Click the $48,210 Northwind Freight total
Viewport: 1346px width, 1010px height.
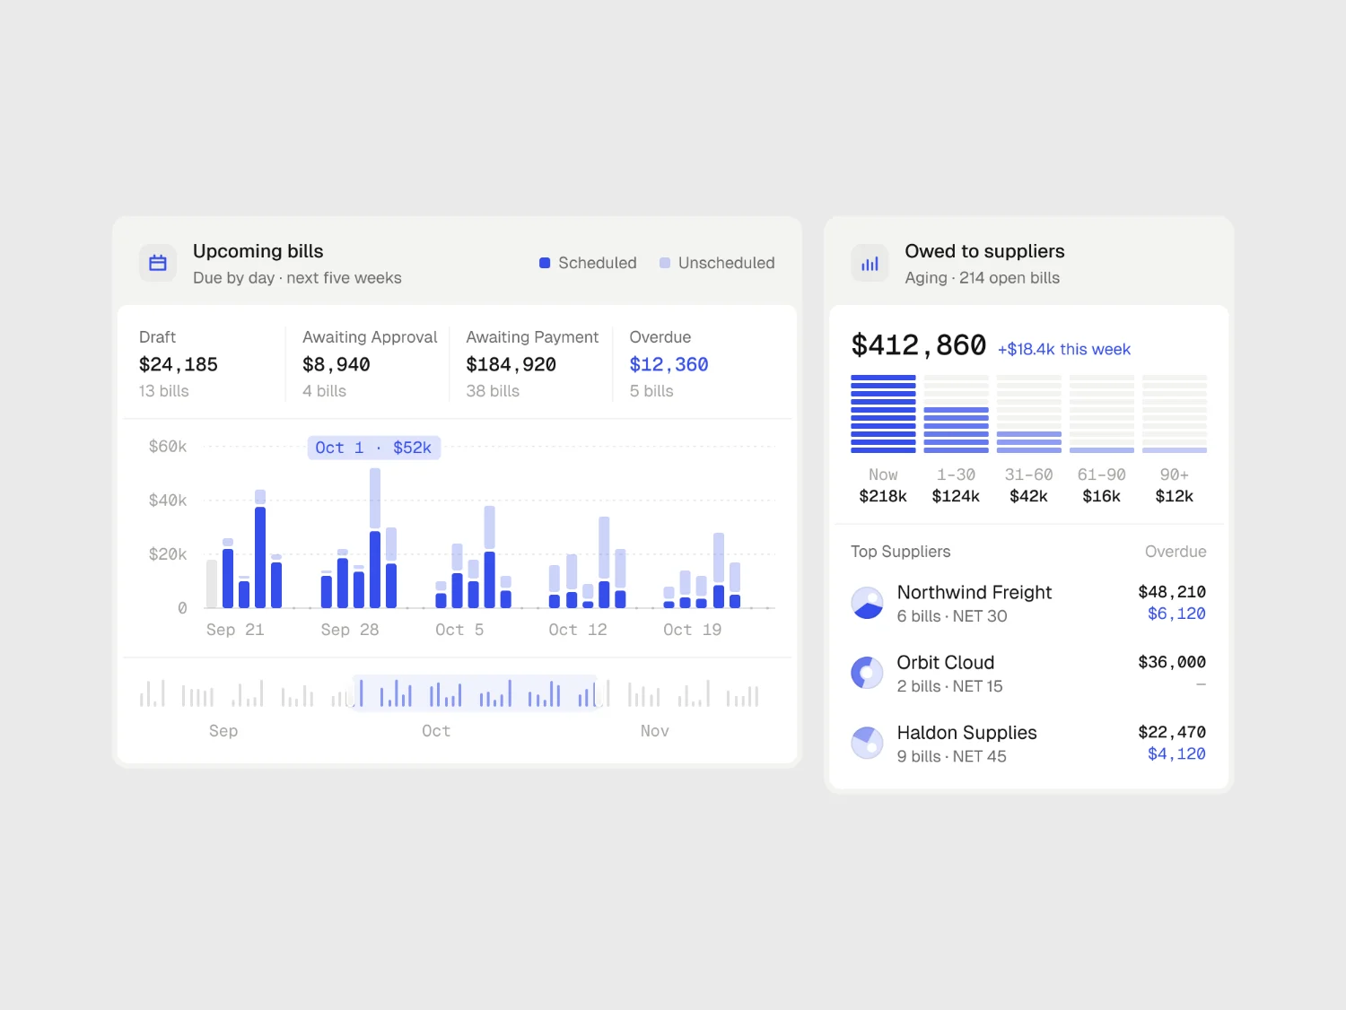[1172, 592]
